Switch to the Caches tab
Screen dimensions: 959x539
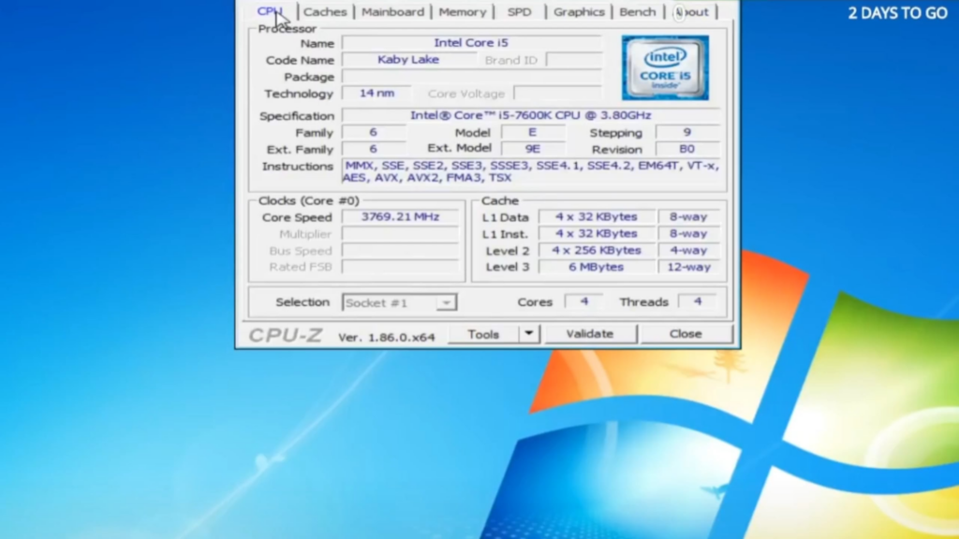tap(325, 11)
